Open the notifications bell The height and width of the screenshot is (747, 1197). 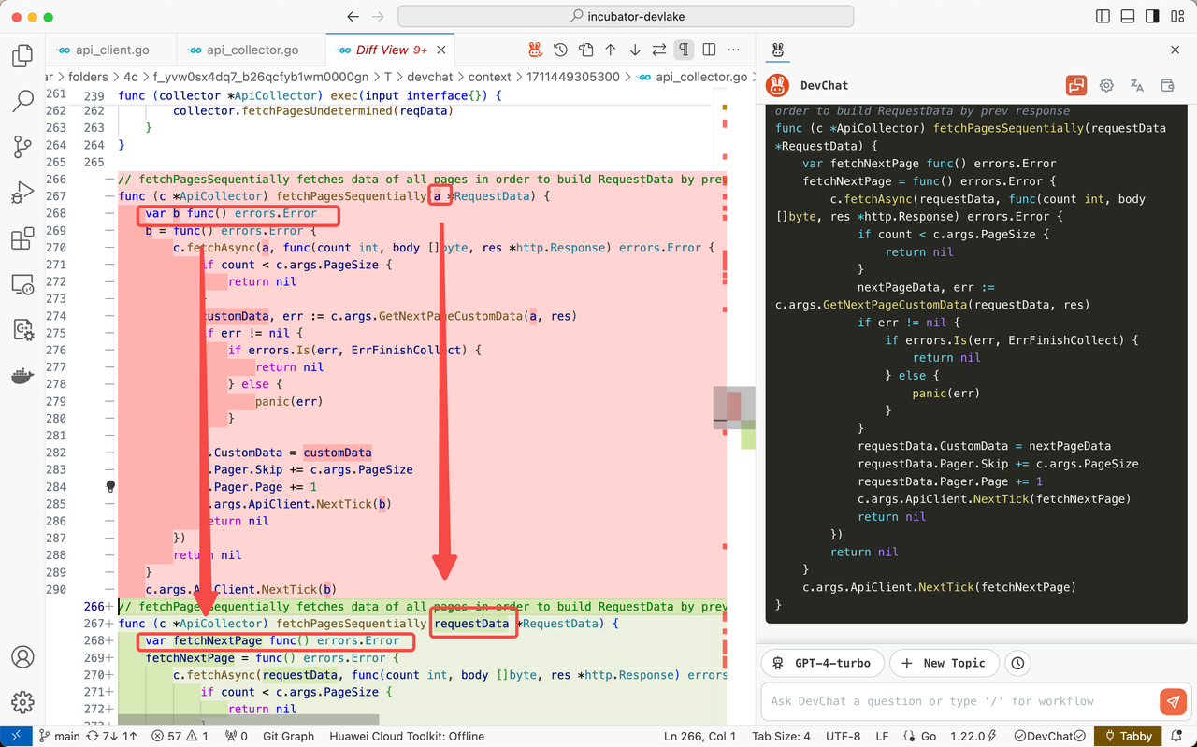[x=1178, y=737]
